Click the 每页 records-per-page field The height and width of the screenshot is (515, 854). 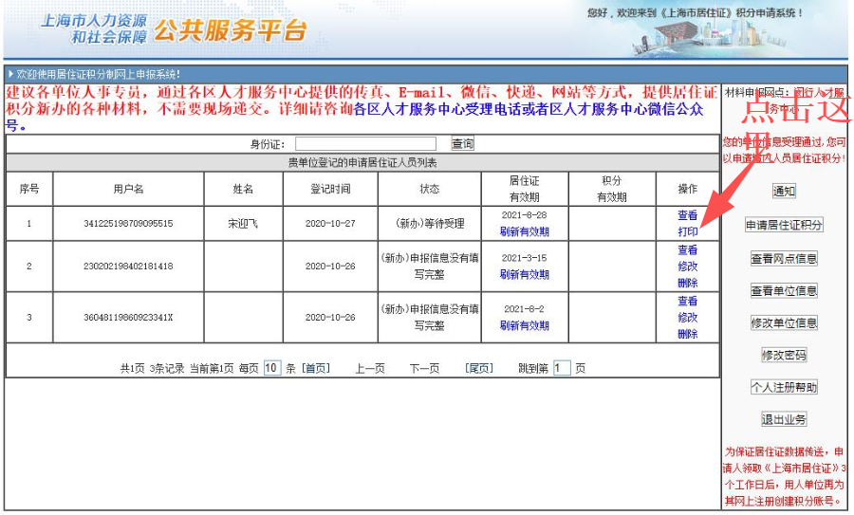pyautogui.click(x=271, y=368)
